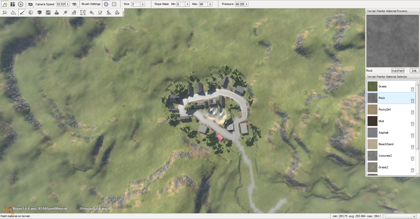This screenshot has height=219, width=420.
Task: Open the Camera Speed slider arrow
Action: point(68,4)
